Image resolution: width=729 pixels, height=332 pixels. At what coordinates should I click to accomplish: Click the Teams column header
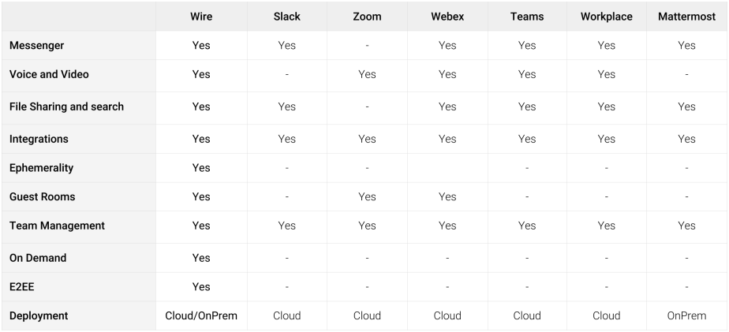527,17
